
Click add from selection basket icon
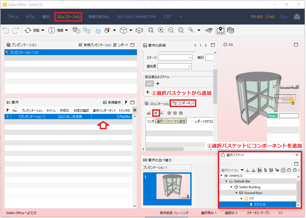click(x=156, y=113)
